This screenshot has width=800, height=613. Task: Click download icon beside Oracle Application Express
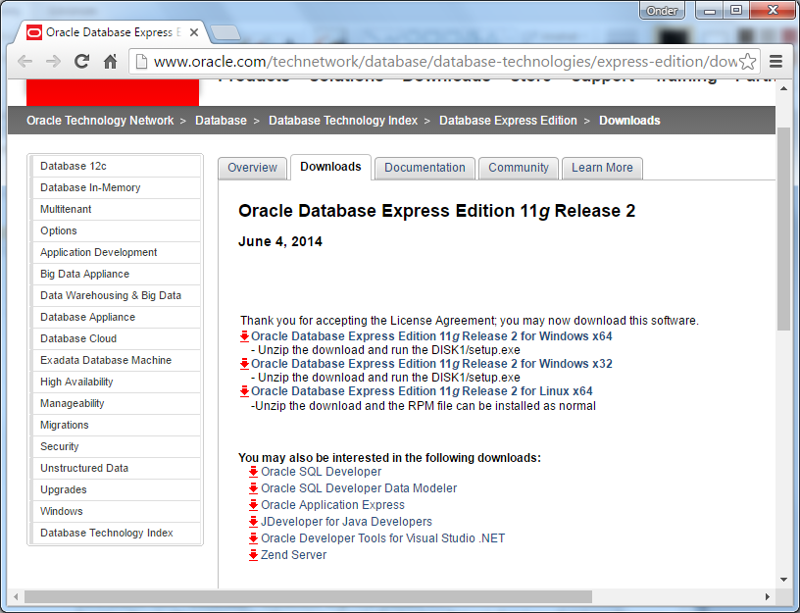[x=253, y=505]
